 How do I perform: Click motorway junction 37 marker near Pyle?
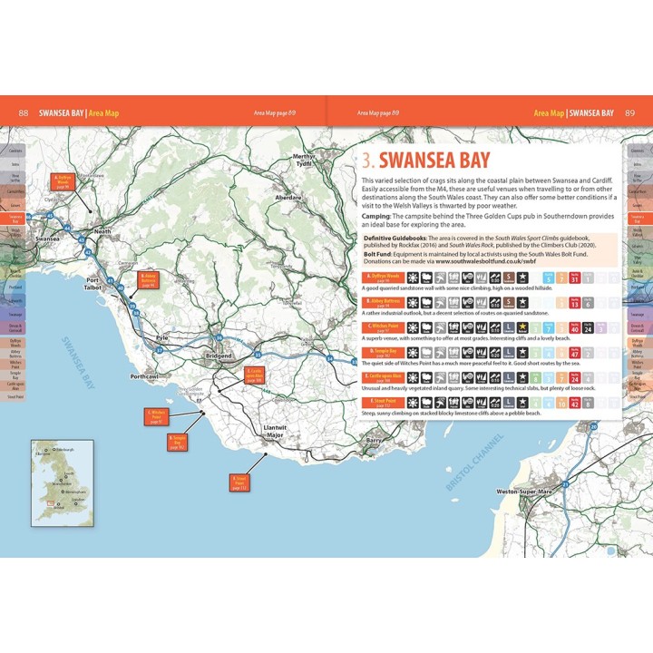click(x=159, y=351)
